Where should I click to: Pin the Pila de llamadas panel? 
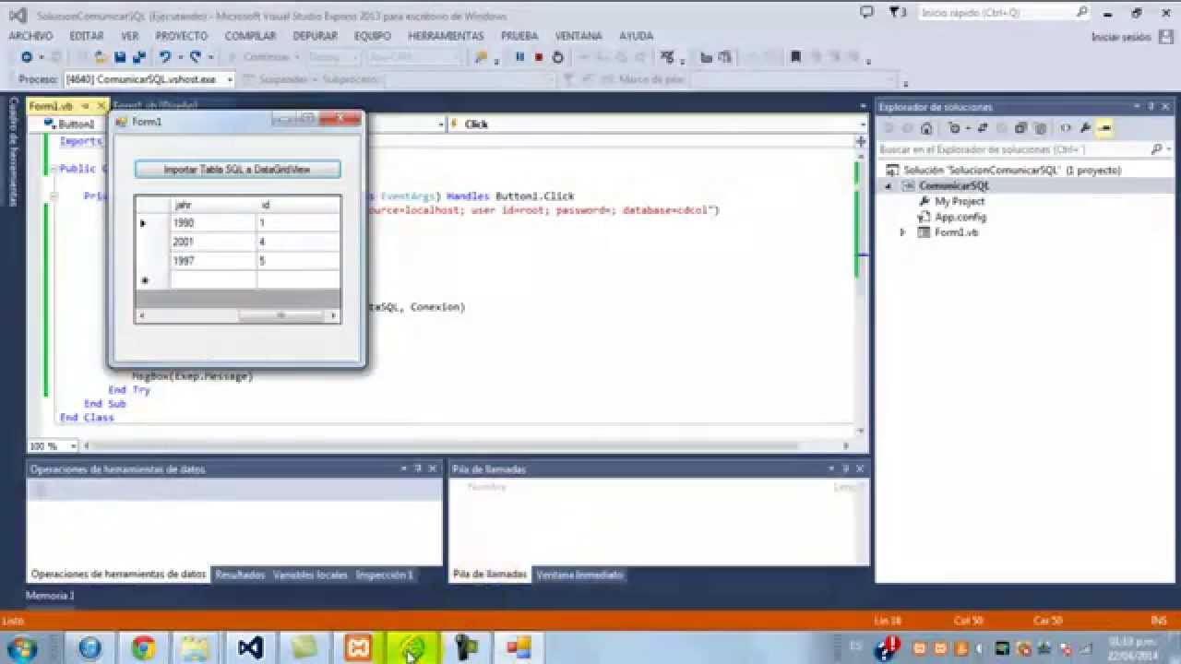(846, 468)
